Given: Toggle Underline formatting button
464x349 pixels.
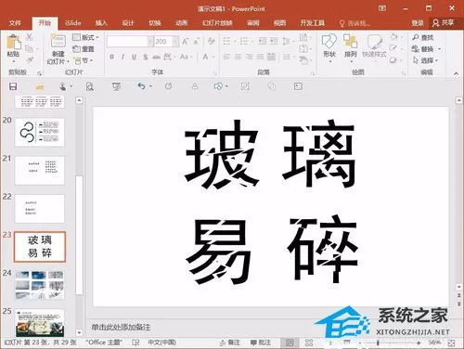Looking at the screenshot, I should [x=134, y=57].
